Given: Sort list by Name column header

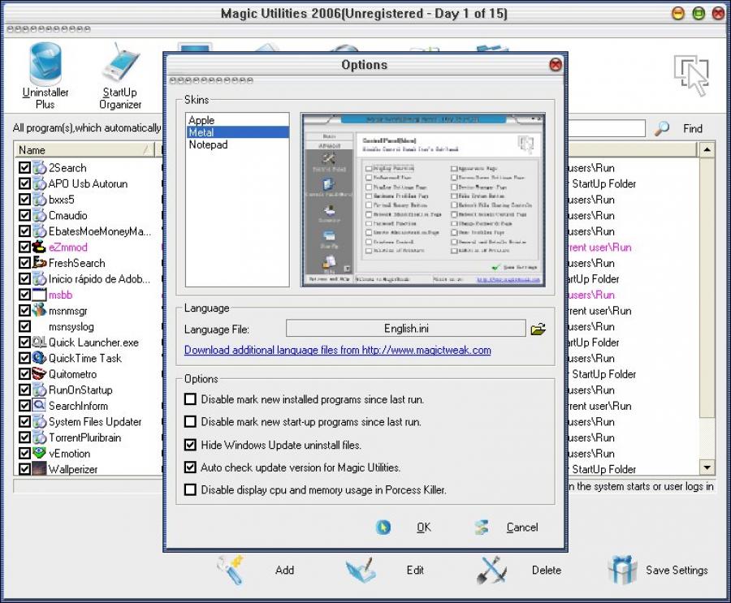Looking at the screenshot, I should [x=81, y=150].
